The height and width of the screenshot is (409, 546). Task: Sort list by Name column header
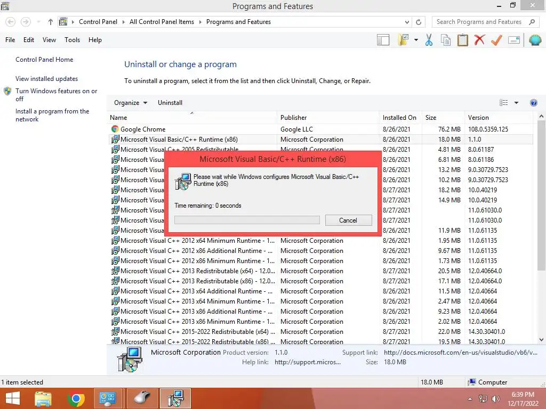192,118
